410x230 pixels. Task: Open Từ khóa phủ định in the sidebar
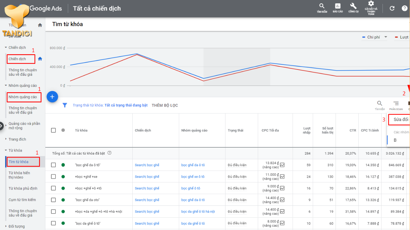point(23,188)
